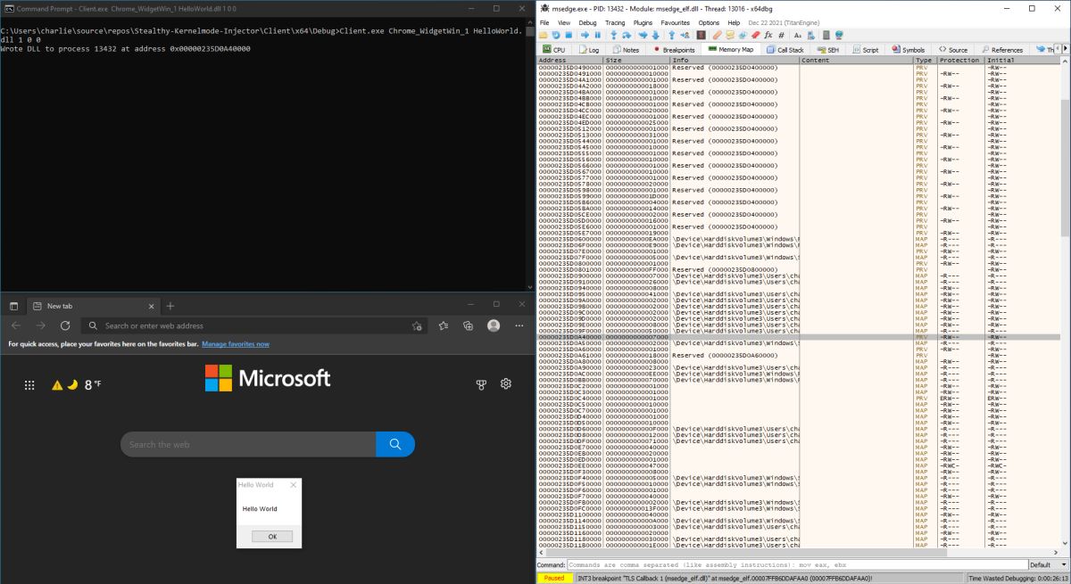The height and width of the screenshot is (584, 1071).
Task: Click Find Intermodular Calls icon
Action: click(x=809, y=35)
